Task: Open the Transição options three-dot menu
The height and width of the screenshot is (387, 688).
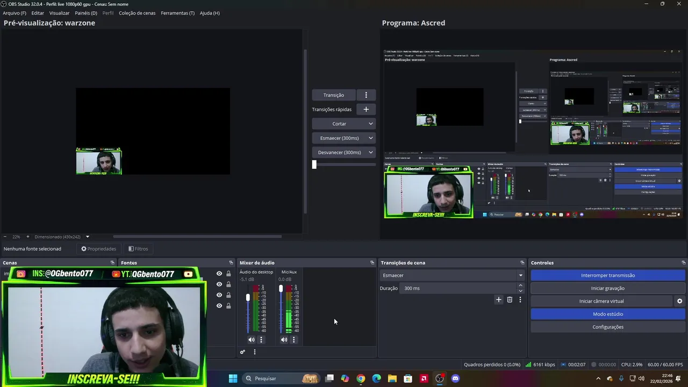Action: pyautogui.click(x=366, y=95)
